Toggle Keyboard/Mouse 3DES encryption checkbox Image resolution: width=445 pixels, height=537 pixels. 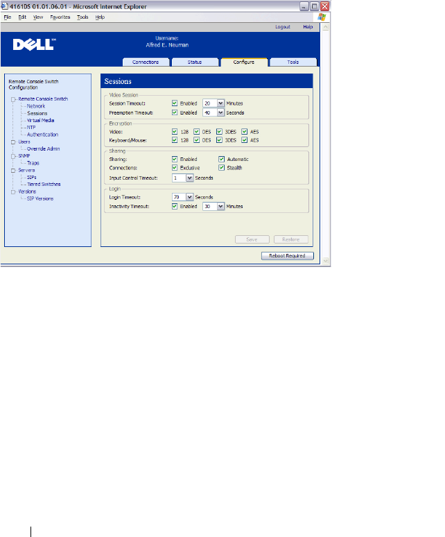pyautogui.click(x=219, y=140)
